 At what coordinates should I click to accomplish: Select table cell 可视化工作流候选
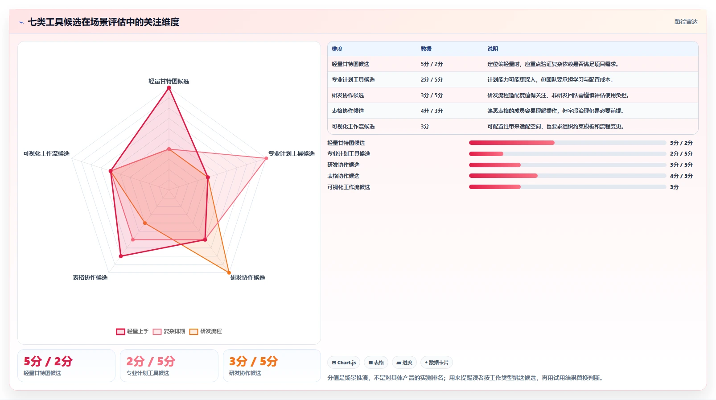[353, 127]
